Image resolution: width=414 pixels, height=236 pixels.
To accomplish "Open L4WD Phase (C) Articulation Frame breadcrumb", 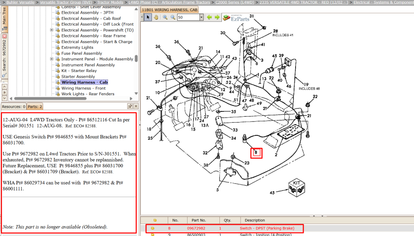I will click(169, 2).
